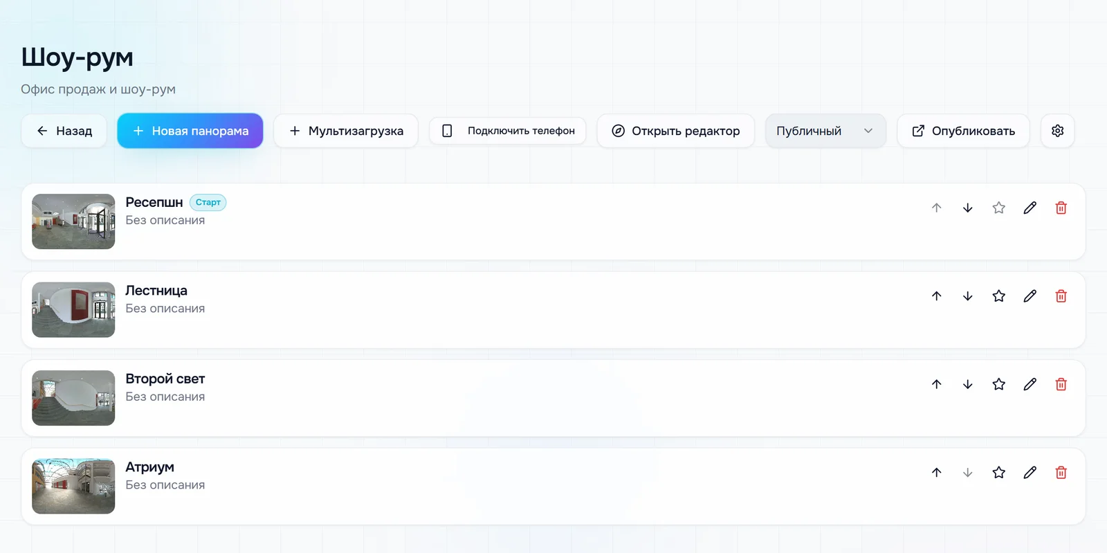The height and width of the screenshot is (553, 1107).
Task: Move Лестница panorama down
Action: pyautogui.click(x=967, y=296)
